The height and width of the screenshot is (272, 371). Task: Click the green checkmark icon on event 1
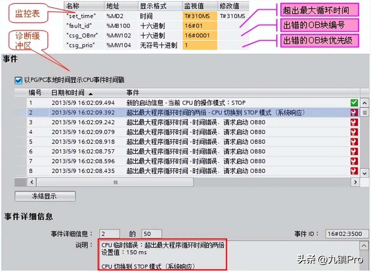pos(354,103)
